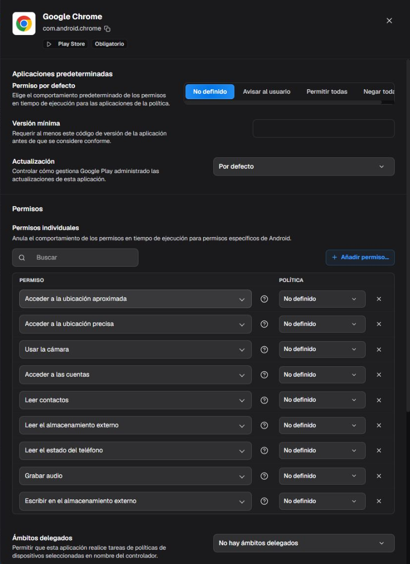
Task: Click the Google Chrome app icon
Action: point(24,23)
